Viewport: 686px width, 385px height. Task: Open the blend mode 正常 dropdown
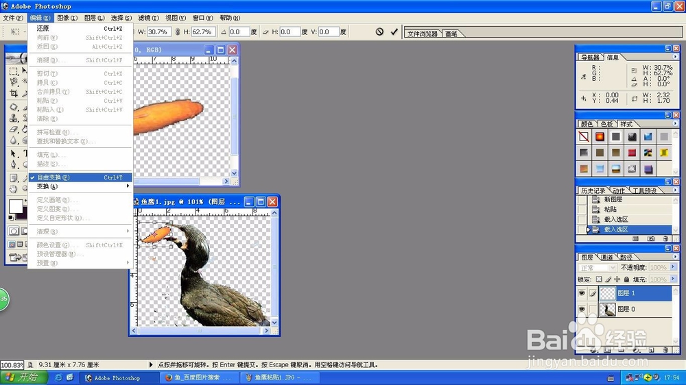point(598,267)
